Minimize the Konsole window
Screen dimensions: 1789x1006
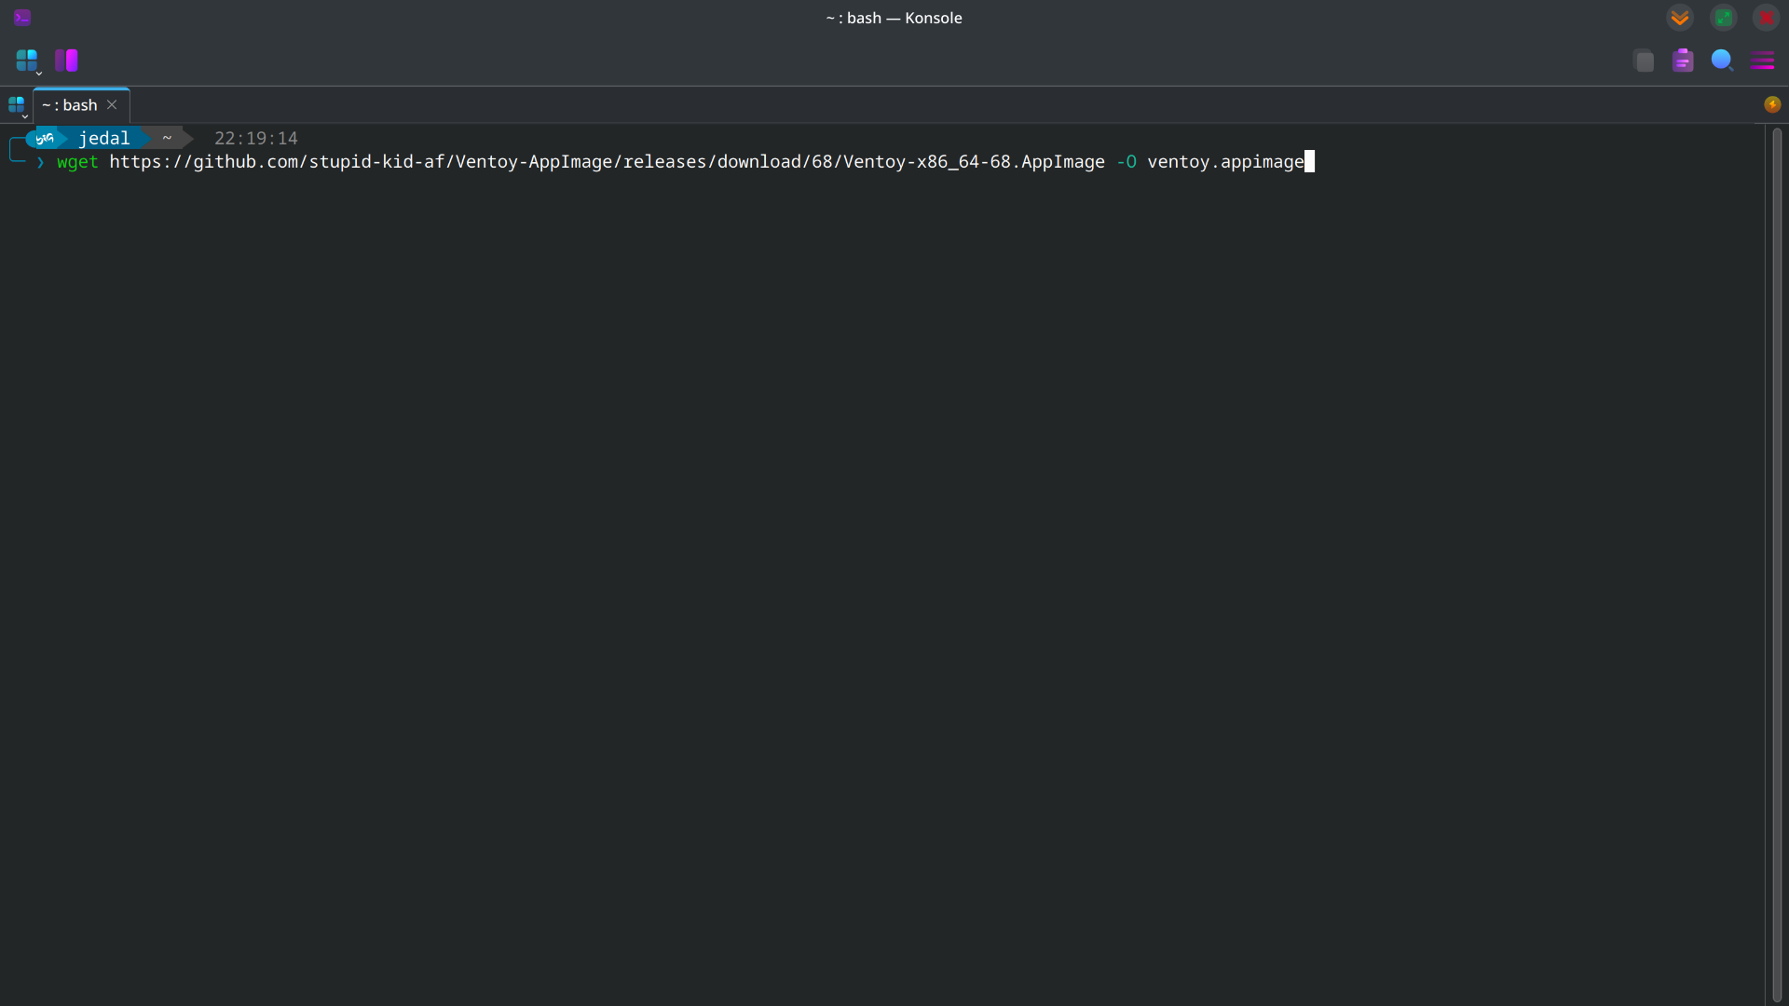(1680, 18)
